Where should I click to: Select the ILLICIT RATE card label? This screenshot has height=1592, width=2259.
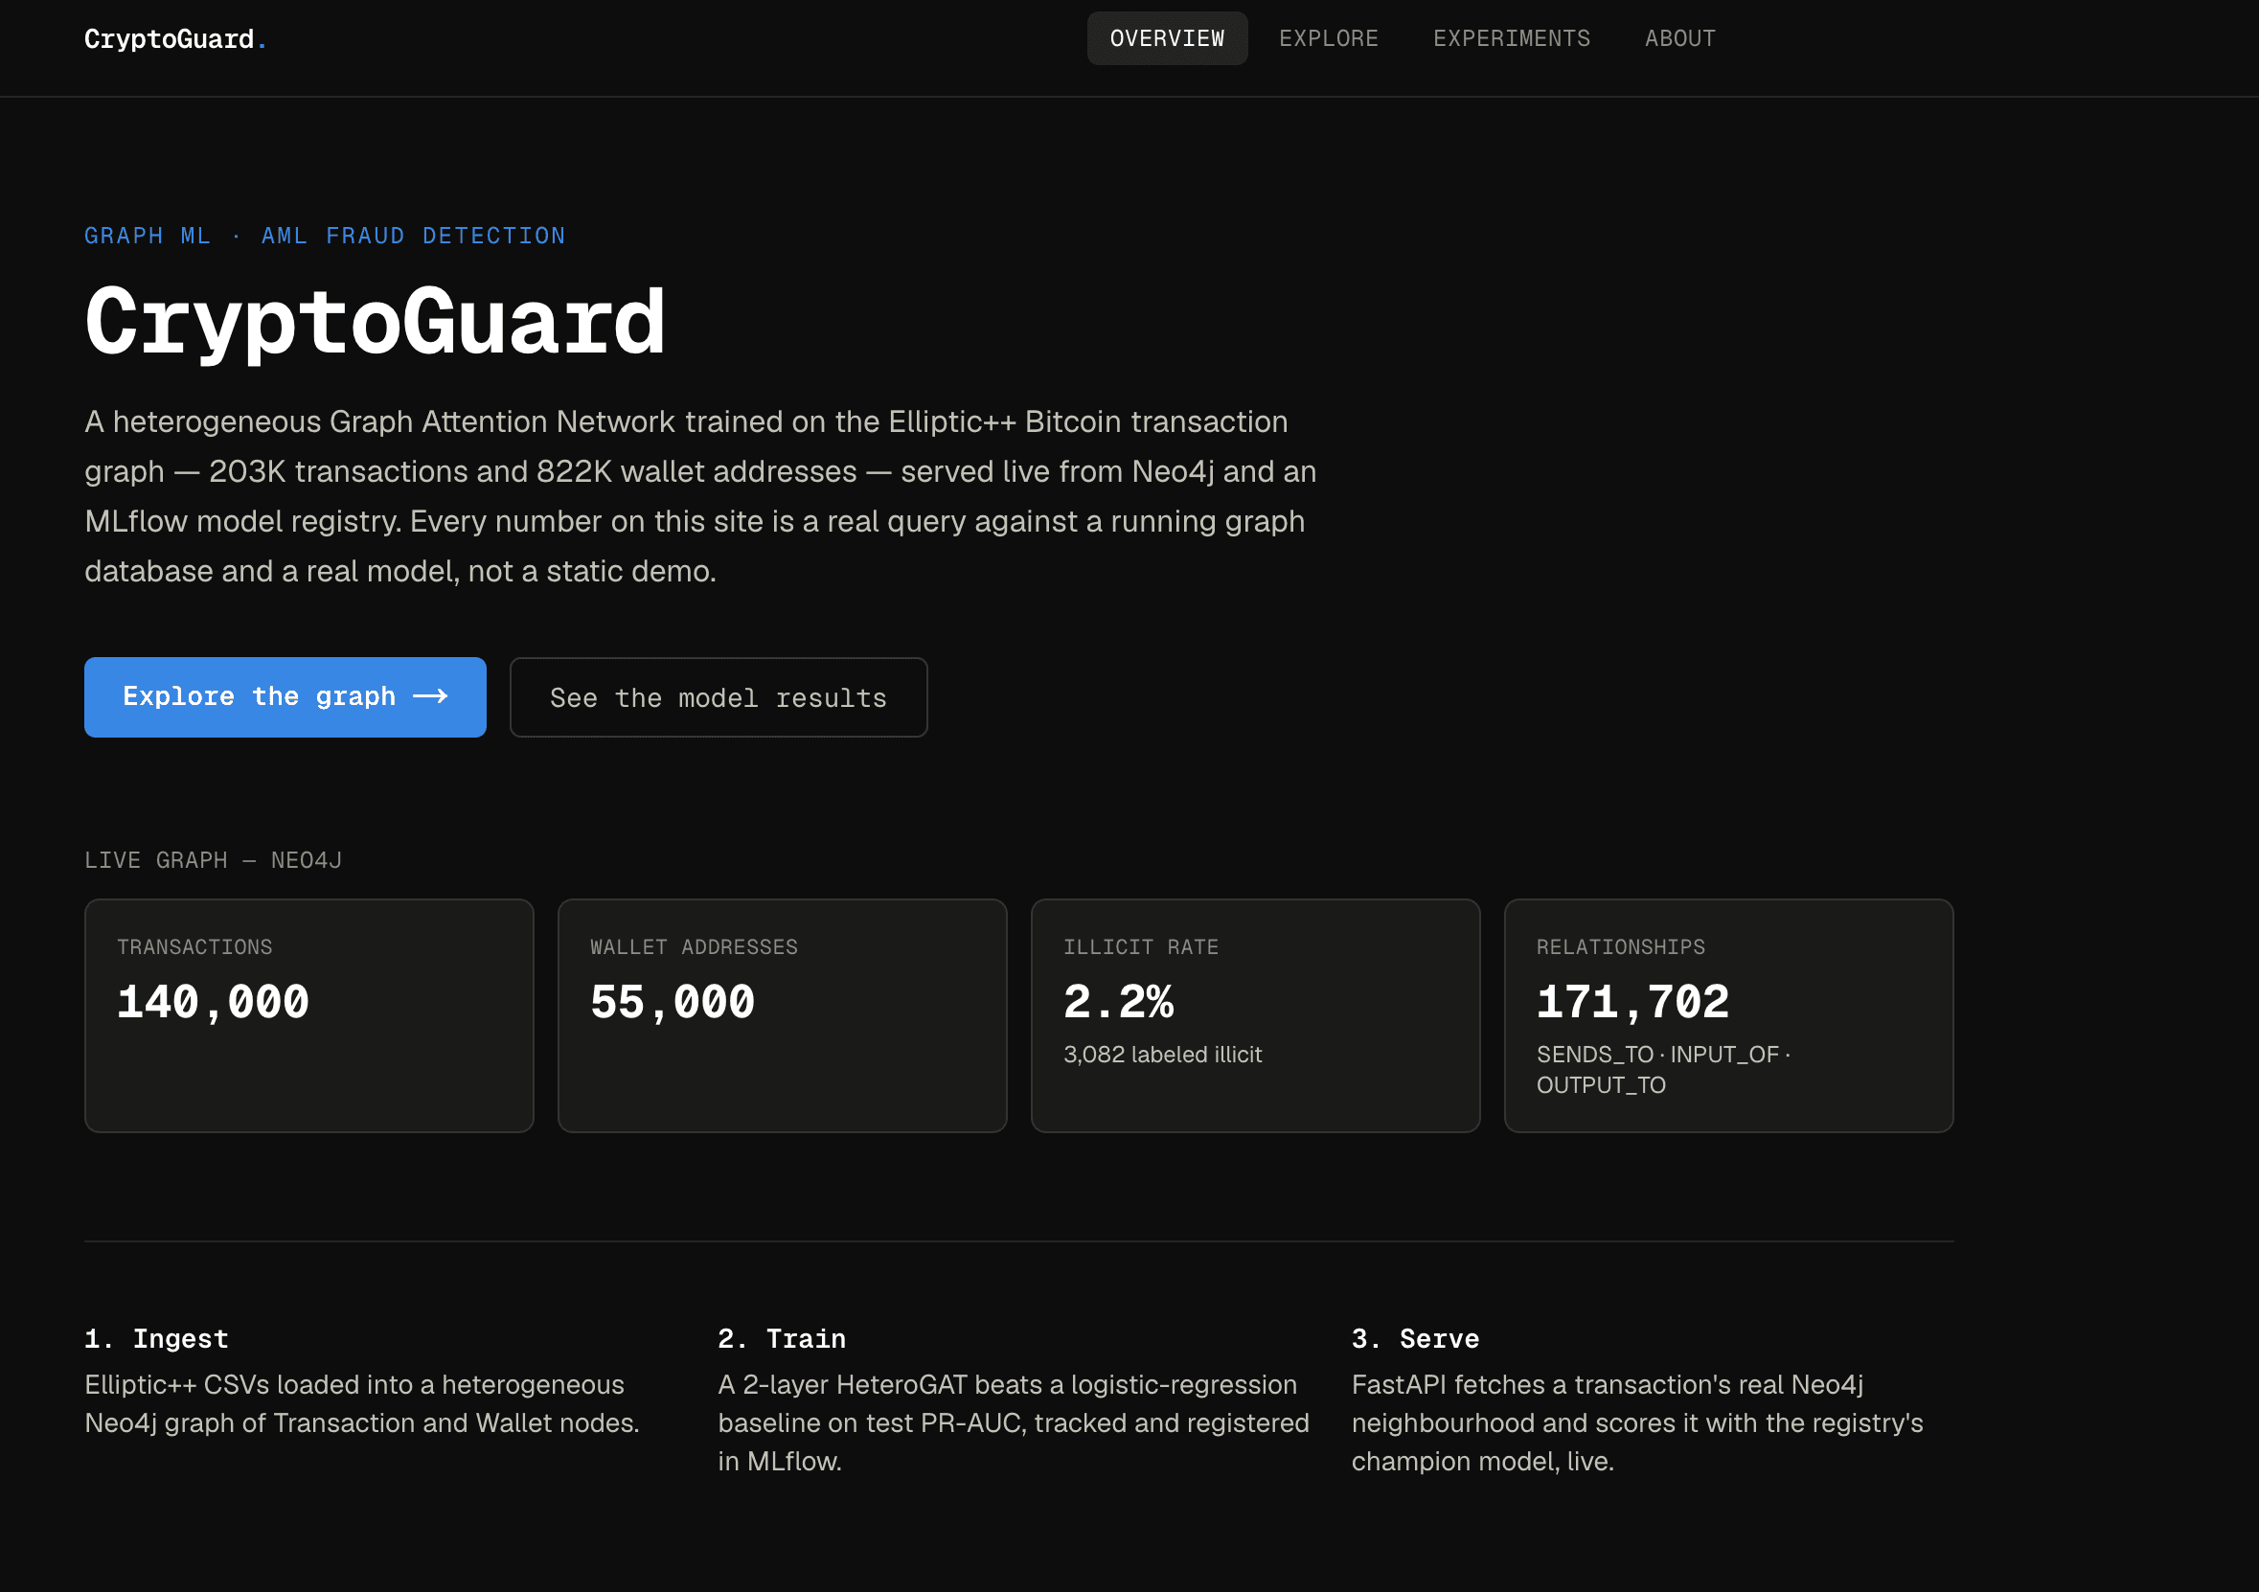coord(1141,946)
